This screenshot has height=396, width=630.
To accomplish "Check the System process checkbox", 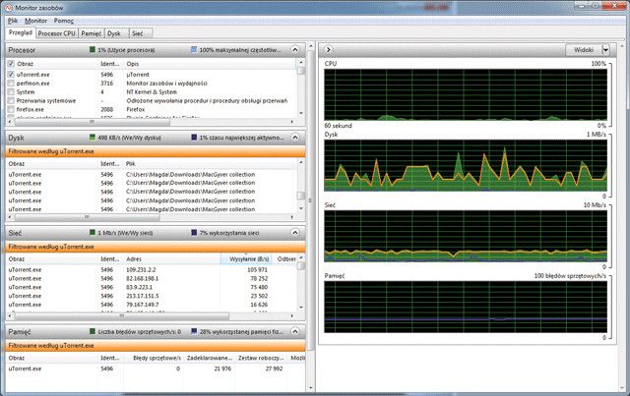I will click(x=11, y=92).
